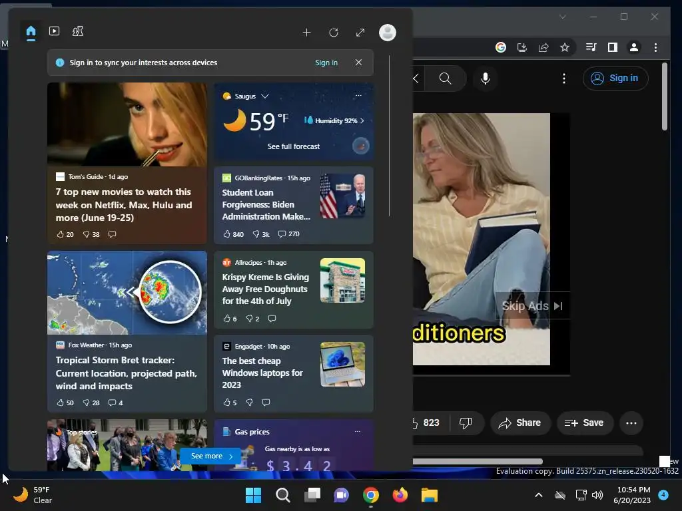
Task: Open Chrome media controls
Action: pos(591,47)
